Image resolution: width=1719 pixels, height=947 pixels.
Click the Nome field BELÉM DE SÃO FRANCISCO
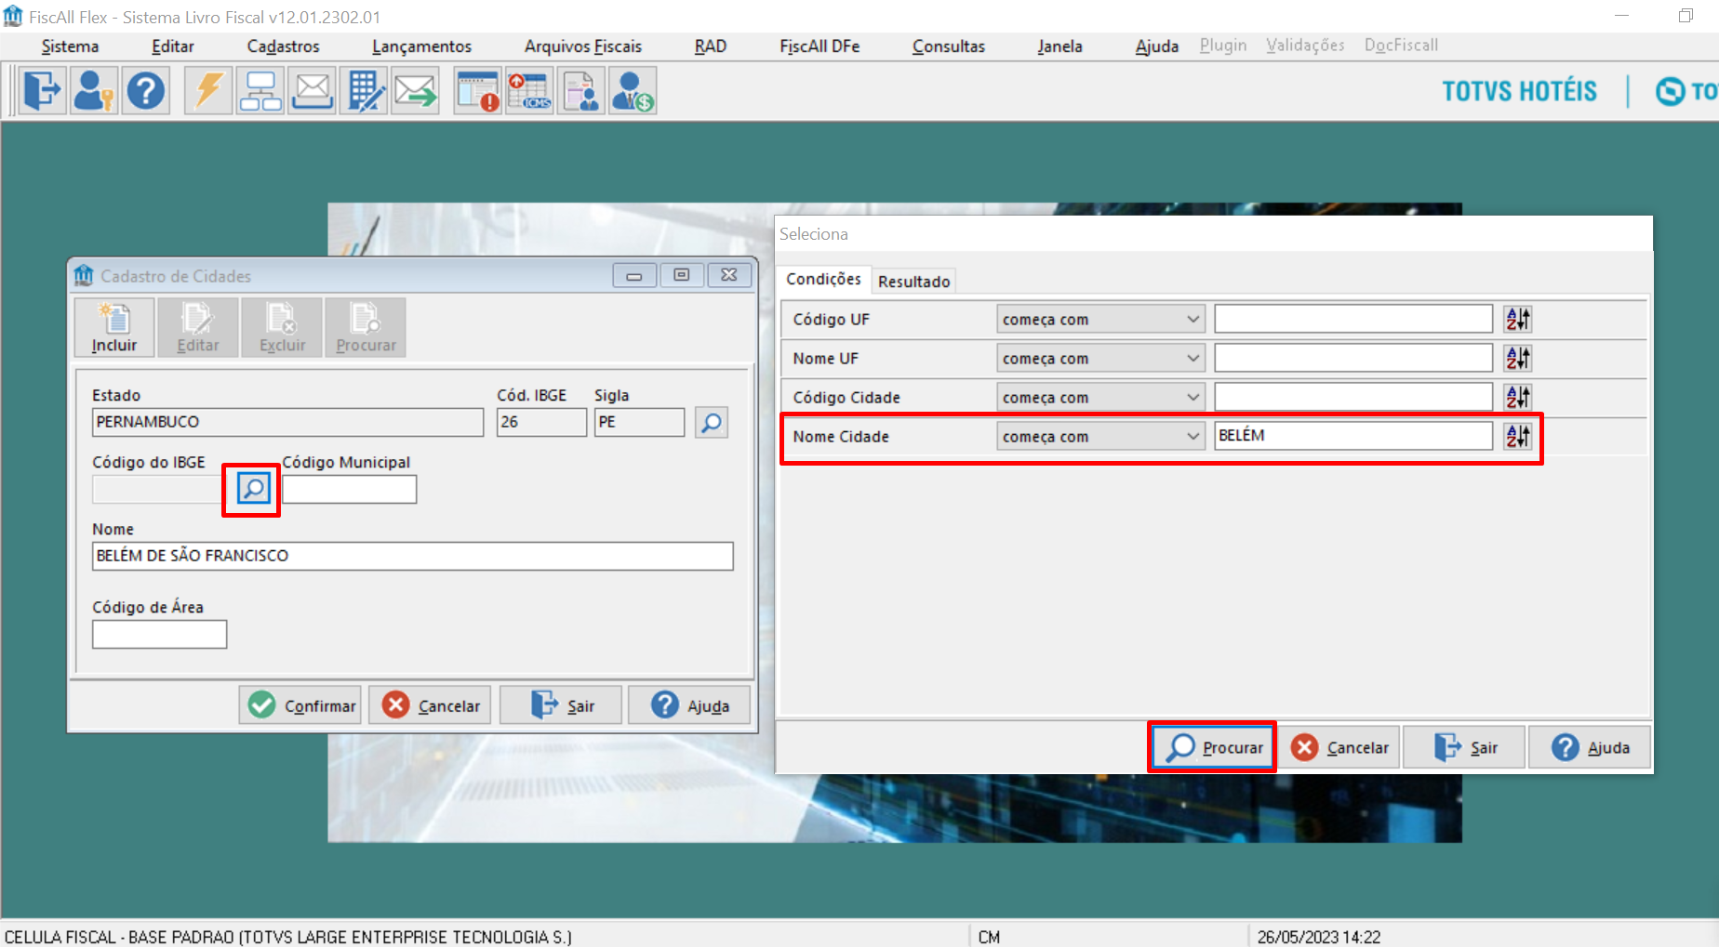tap(413, 556)
